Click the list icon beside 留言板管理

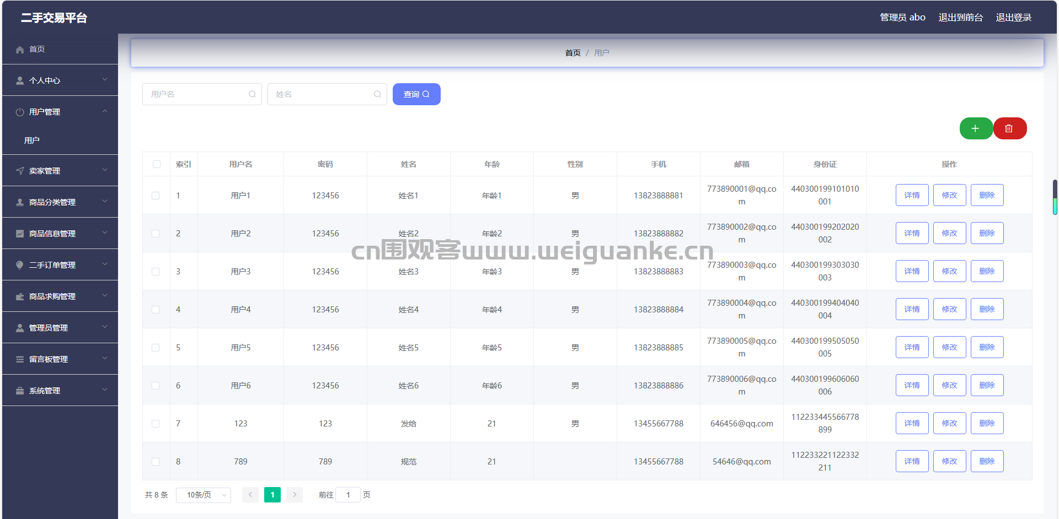point(20,360)
